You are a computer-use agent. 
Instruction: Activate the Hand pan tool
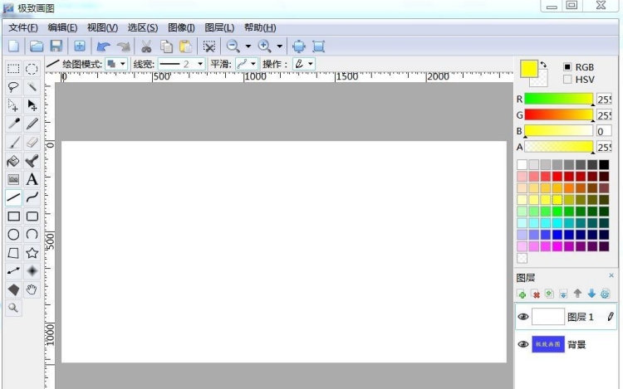(32, 289)
